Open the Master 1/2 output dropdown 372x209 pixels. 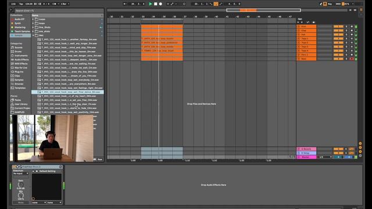325,157
